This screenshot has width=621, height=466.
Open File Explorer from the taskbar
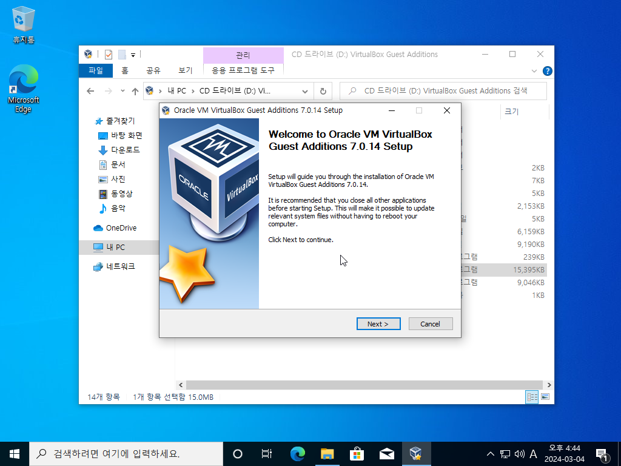[327, 454]
